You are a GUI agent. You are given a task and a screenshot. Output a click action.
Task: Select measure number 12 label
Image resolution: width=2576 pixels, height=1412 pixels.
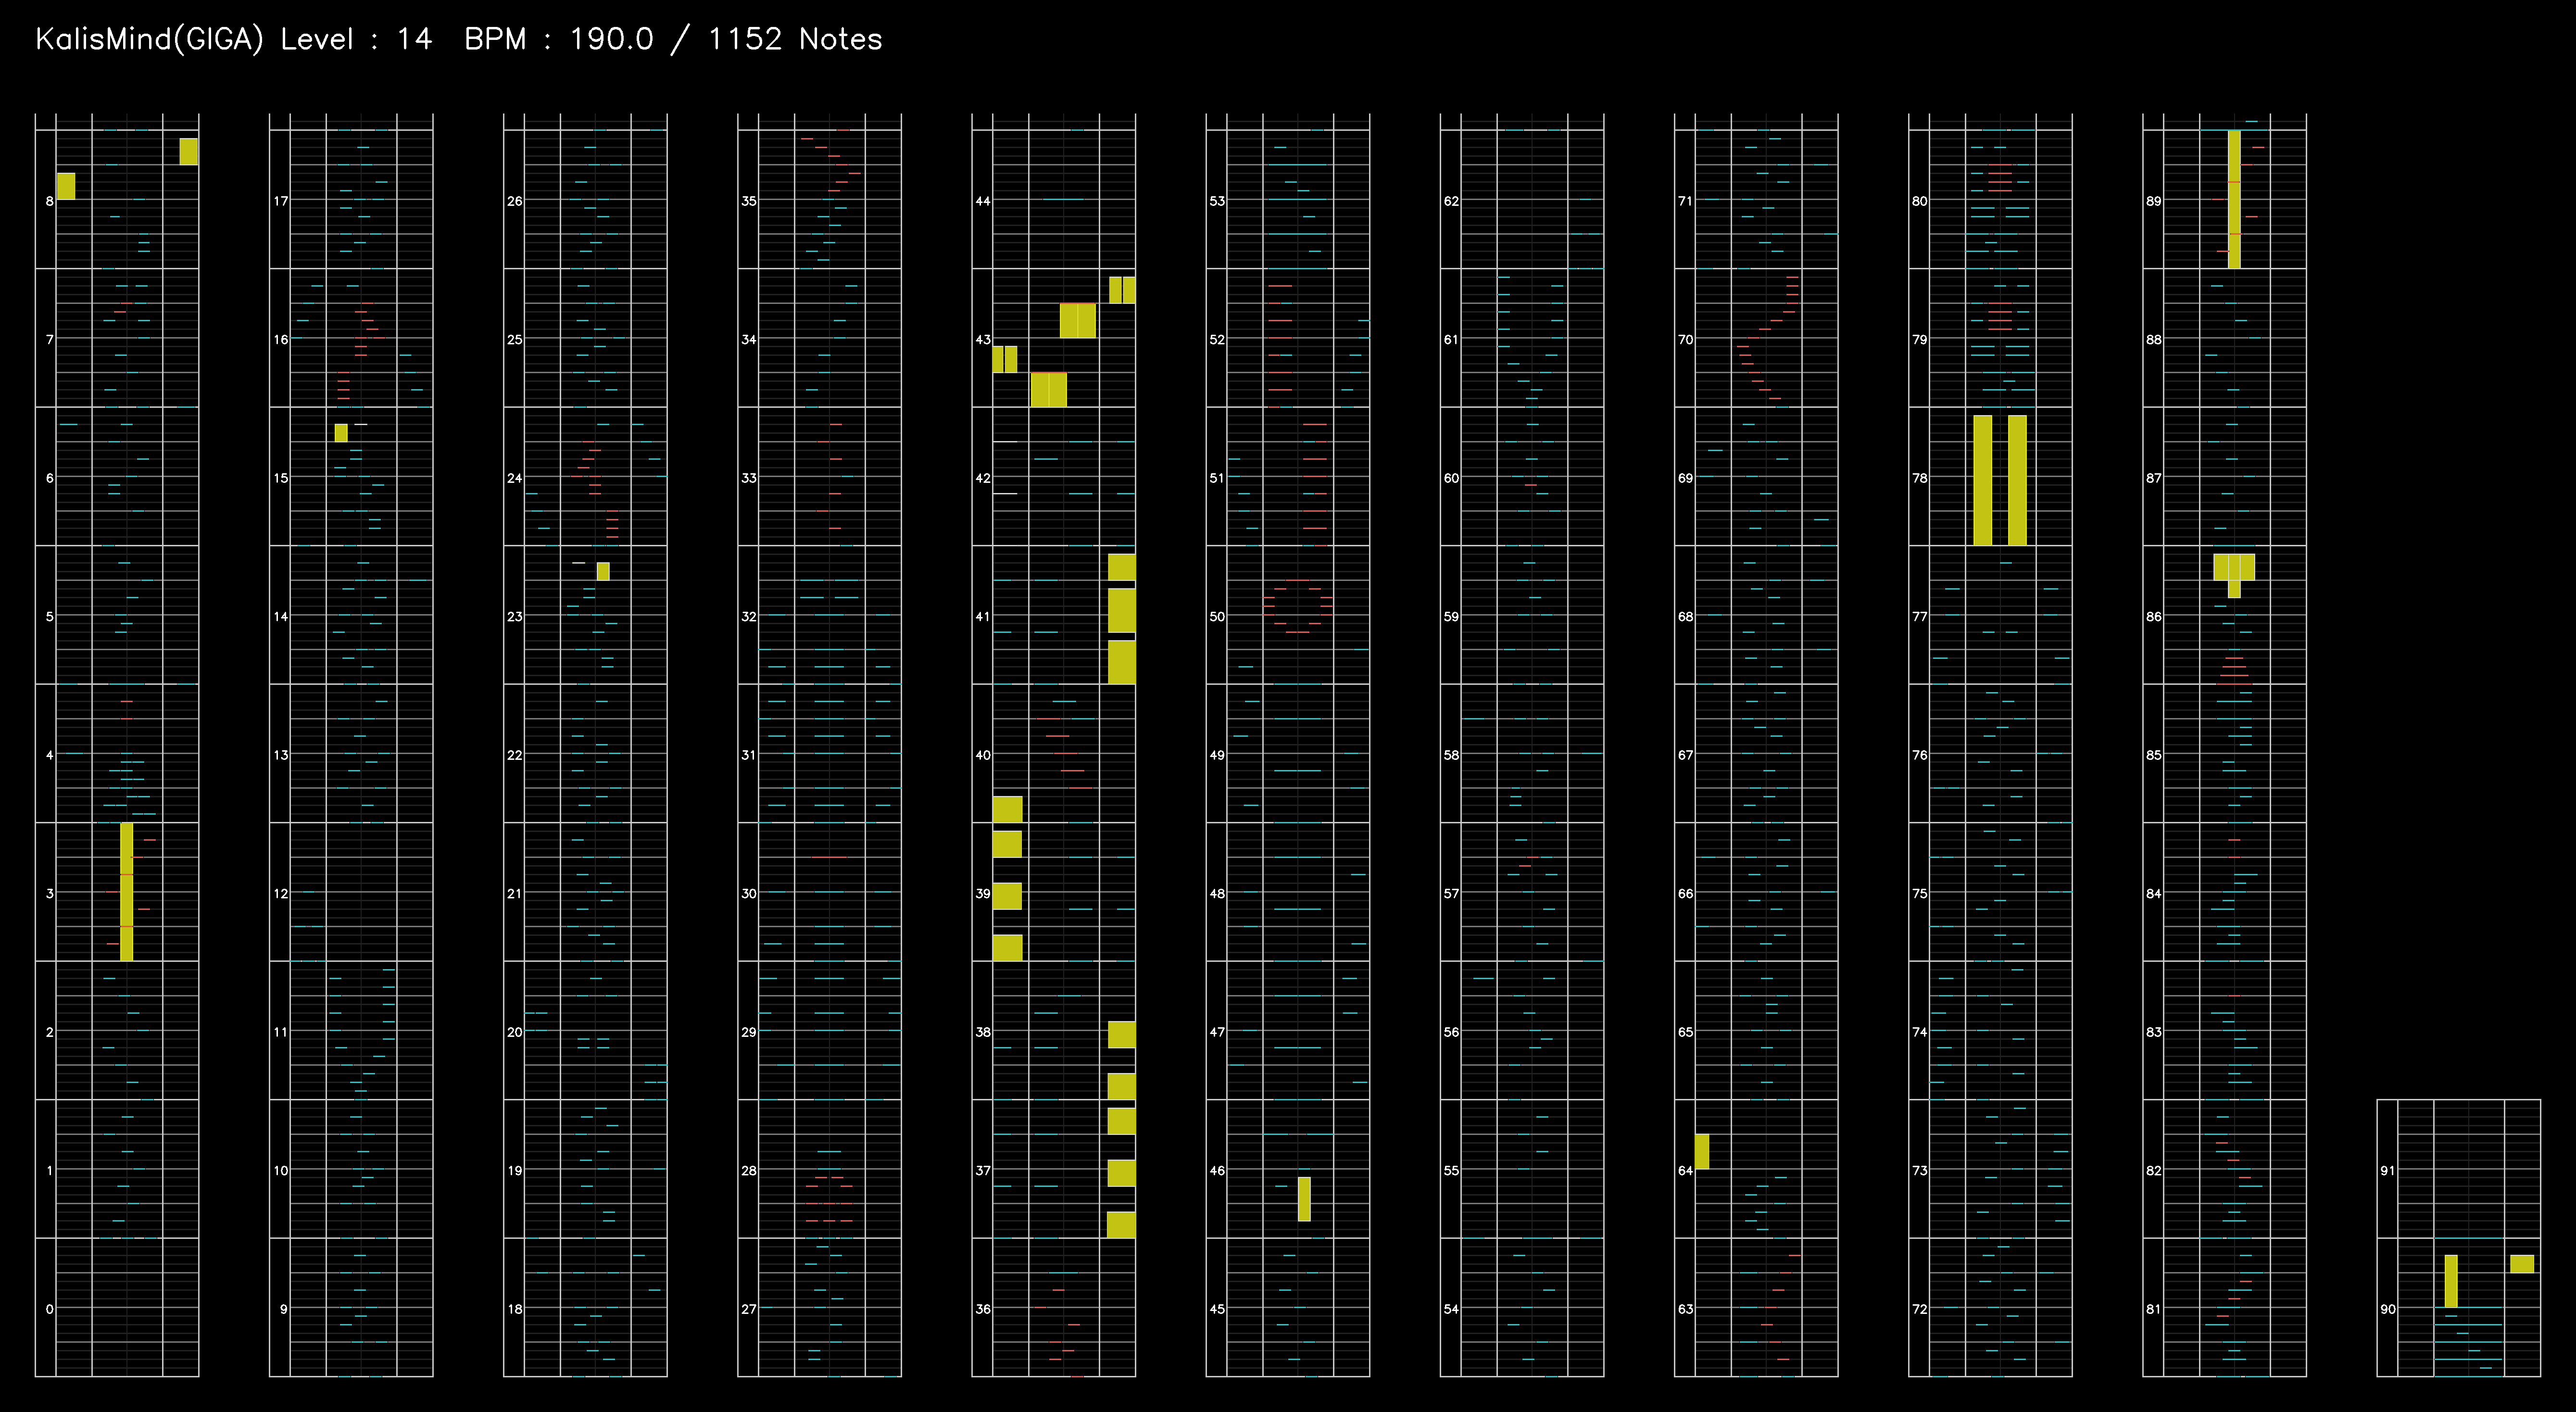pyautogui.click(x=281, y=894)
